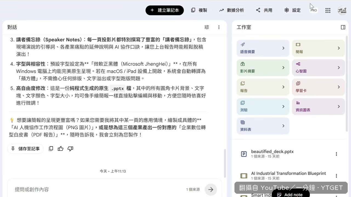
Task: Click the 對話 panel title
Action: coord(12,27)
